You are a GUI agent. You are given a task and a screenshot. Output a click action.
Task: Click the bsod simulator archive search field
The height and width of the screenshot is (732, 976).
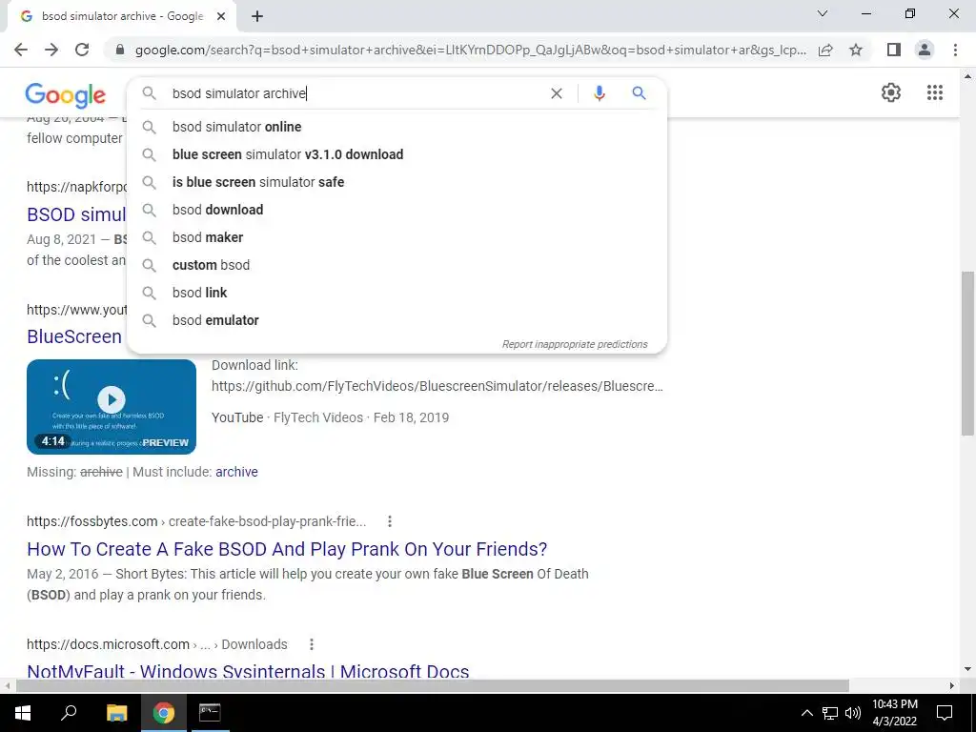pos(358,93)
